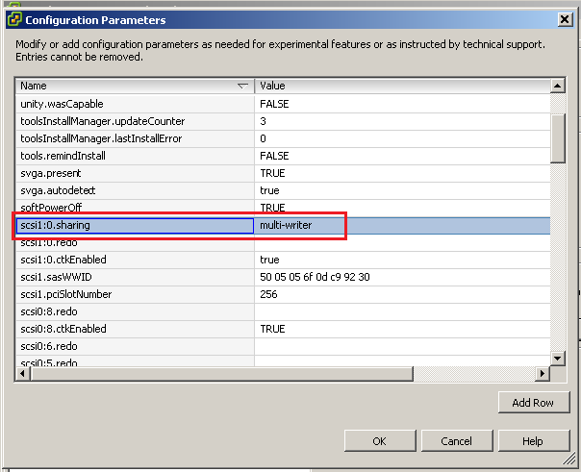The height and width of the screenshot is (472, 581).
Task: Select the scsi1:0.sharing name cell
Action: click(x=135, y=225)
